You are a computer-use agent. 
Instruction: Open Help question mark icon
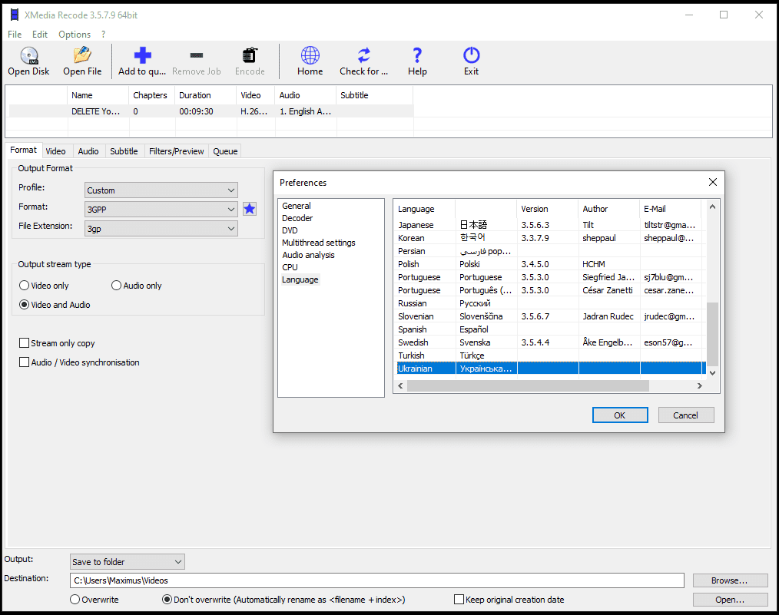point(417,56)
